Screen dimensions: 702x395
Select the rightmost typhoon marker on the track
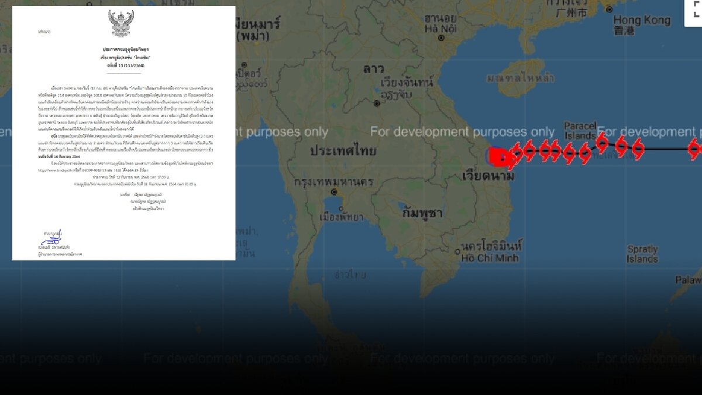[695, 148]
